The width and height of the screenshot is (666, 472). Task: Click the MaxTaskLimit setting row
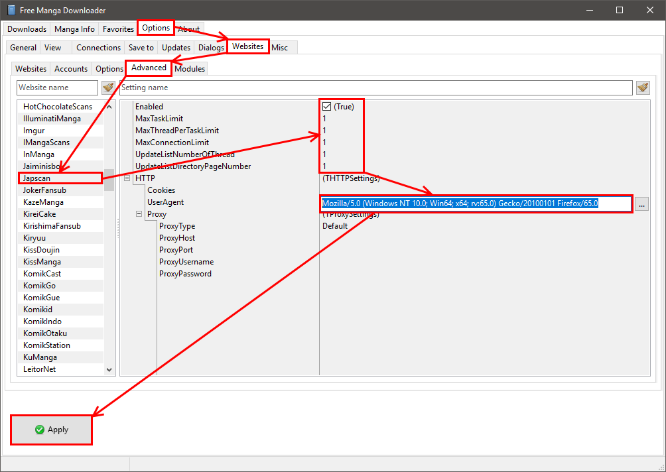click(385, 119)
